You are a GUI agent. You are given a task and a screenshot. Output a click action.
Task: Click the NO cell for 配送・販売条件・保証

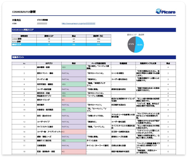point(74,152)
